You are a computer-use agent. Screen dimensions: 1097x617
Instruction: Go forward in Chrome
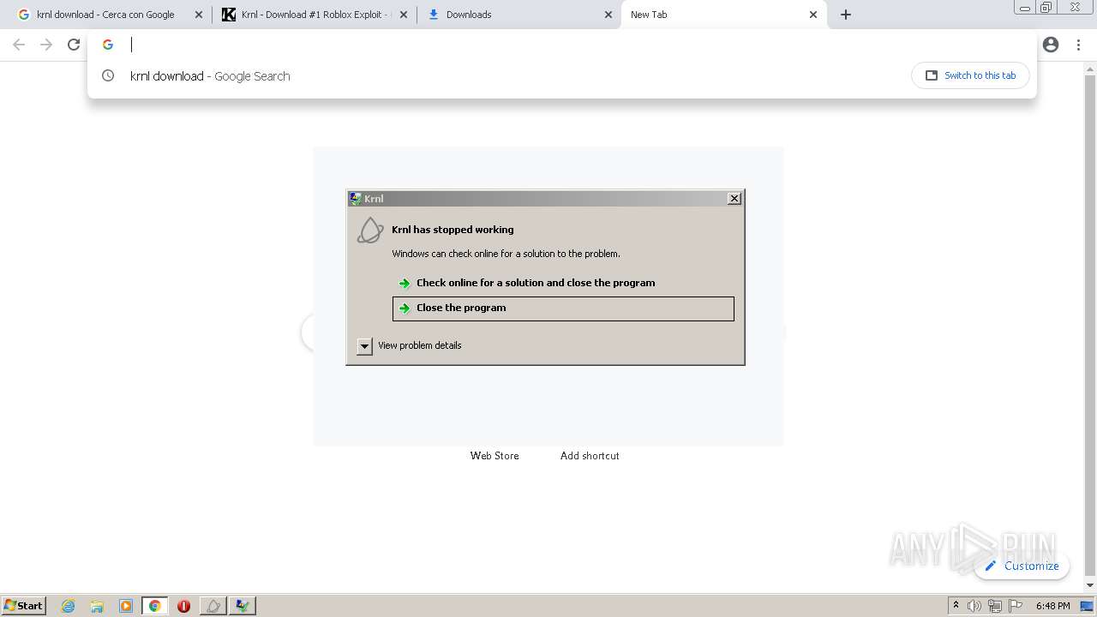[46, 45]
